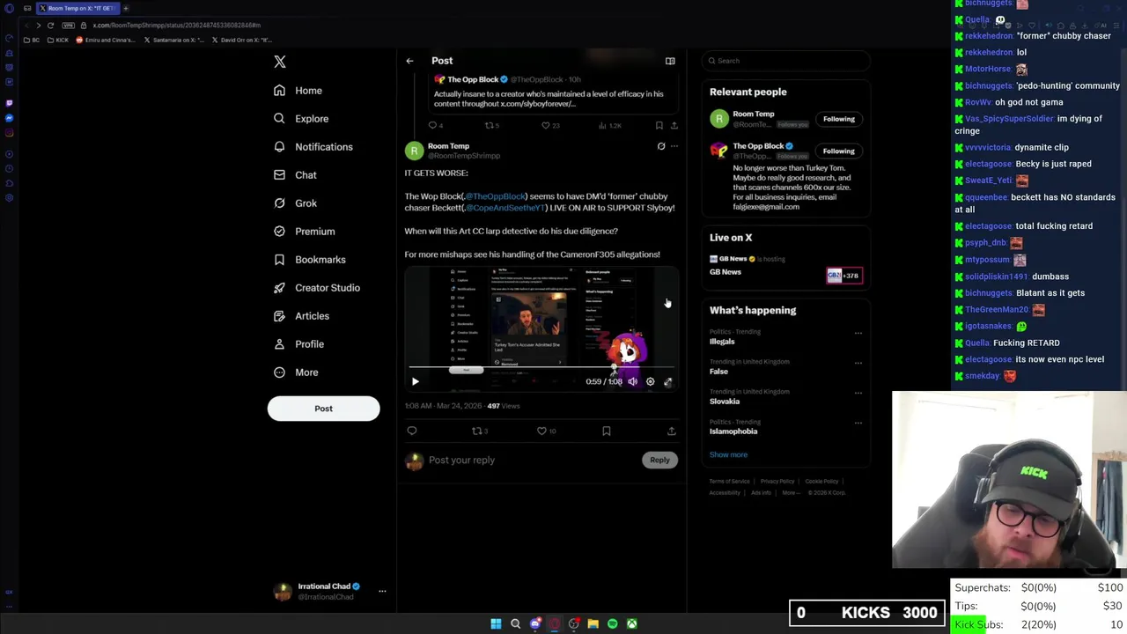Screen dimensions: 1127x634
Task: Toggle Following for The Opp Block
Action: click(839, 151)
